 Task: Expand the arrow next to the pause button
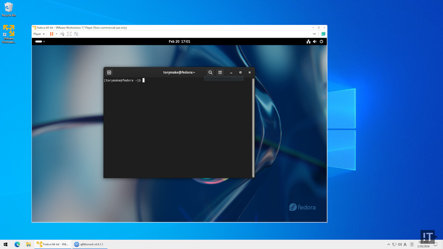point(56,34)
